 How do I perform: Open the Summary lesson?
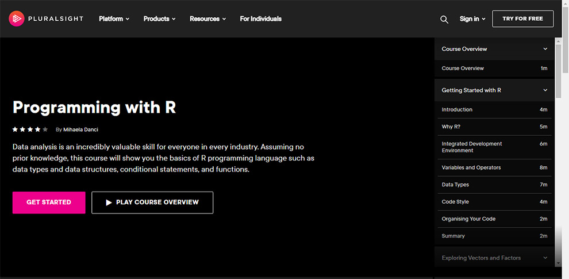[x=494, y=236]
